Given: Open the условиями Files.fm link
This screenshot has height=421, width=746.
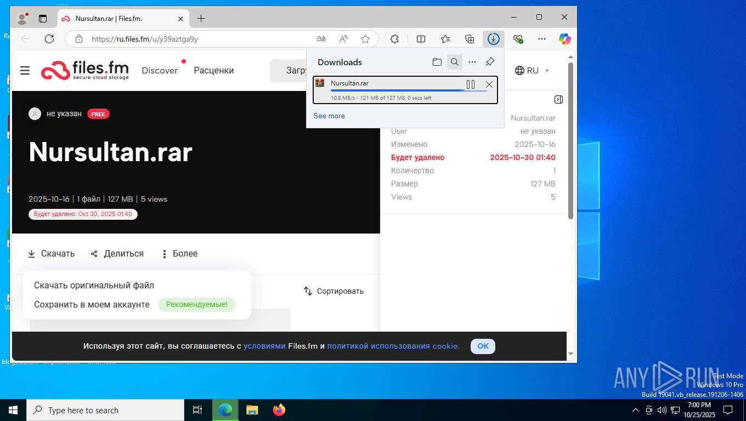Looking at the screenshot, I should pyautogui.click(x=264, y=346).
